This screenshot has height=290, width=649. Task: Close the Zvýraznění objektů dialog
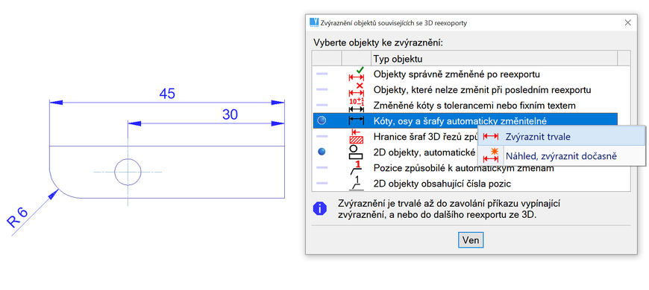[628, 23]
